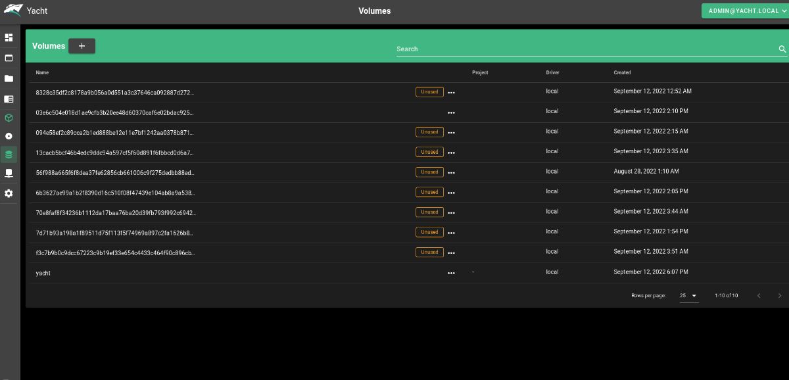Screen dimensions: 789x380
Task: Open the Dashboard from the sidebar
Action: [x=9, y=37]
